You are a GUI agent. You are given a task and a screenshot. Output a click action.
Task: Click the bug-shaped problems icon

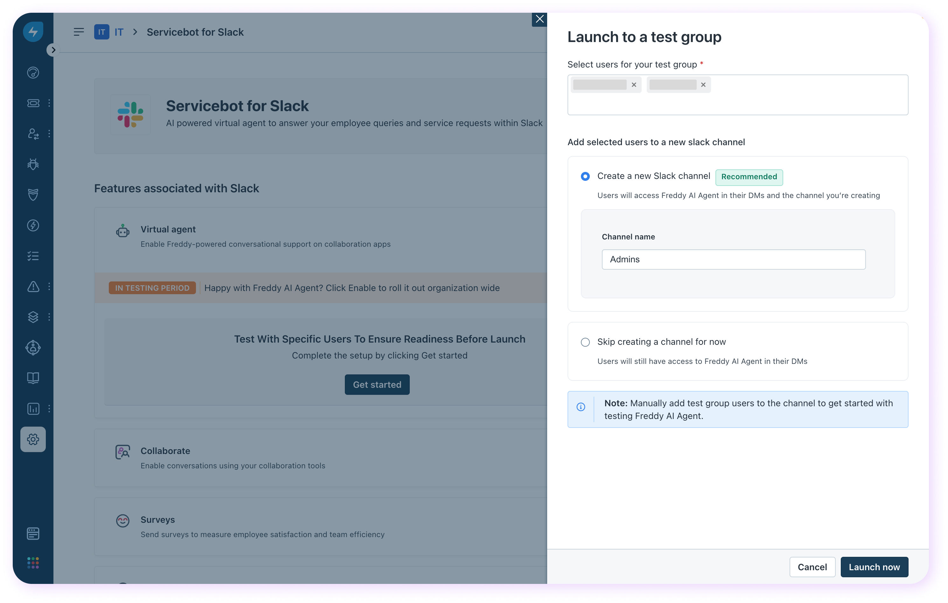pos(33,164)
